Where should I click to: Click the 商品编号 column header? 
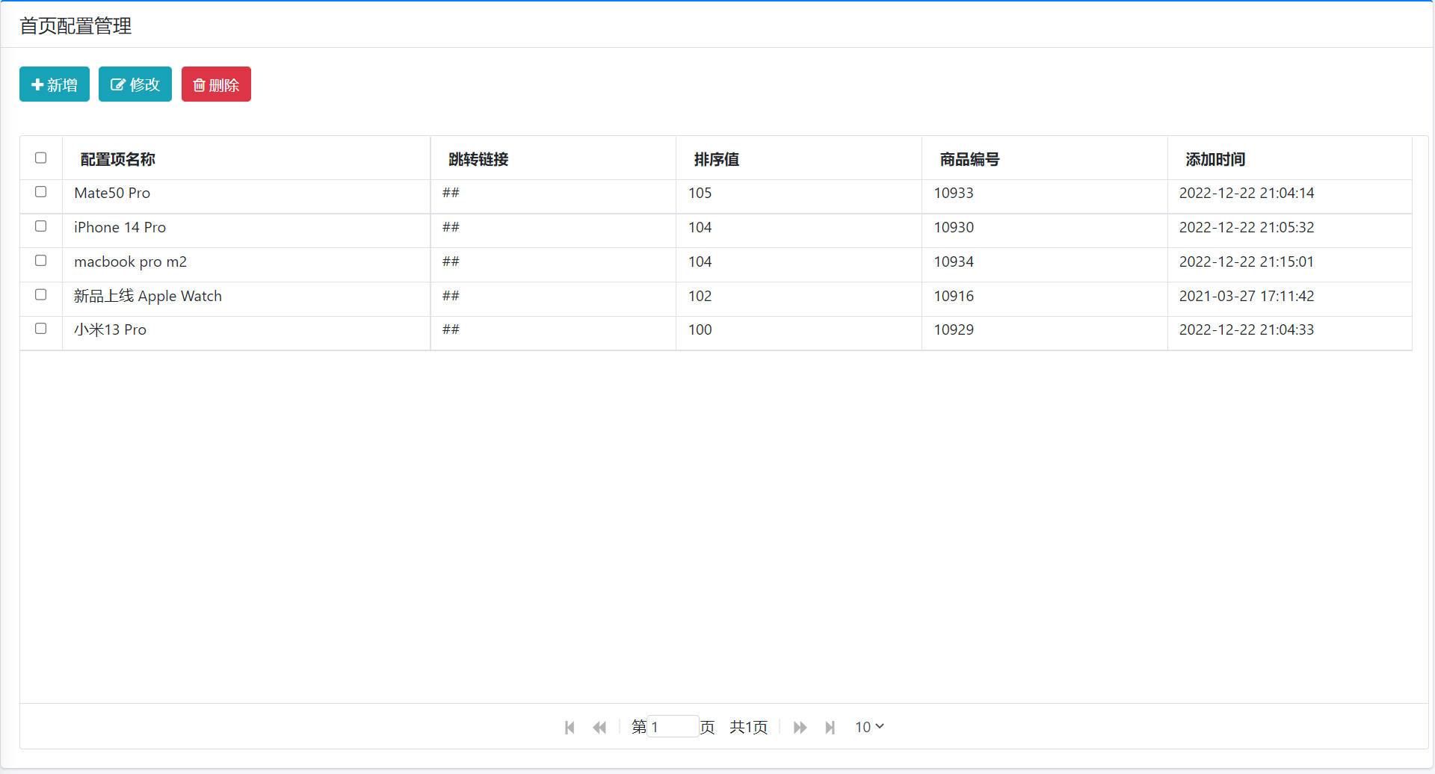coord(969,159)
